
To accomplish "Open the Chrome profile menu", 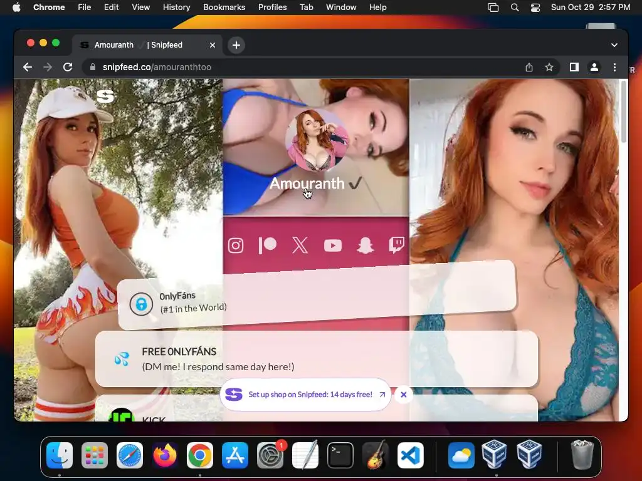I will (x=594, y=67).
